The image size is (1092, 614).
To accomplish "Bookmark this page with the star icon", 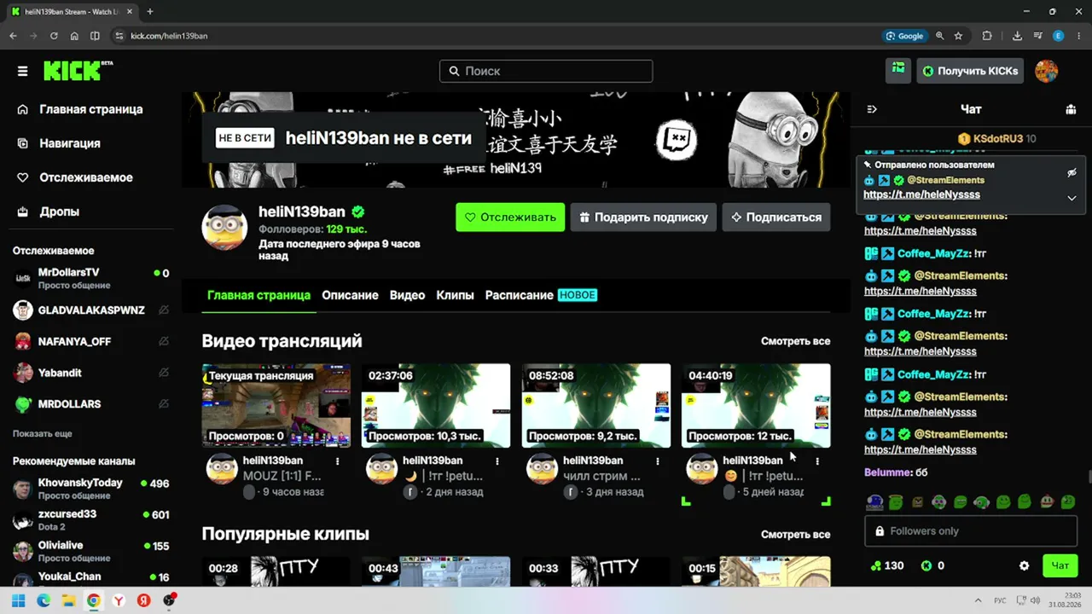I will click(958, 36).
